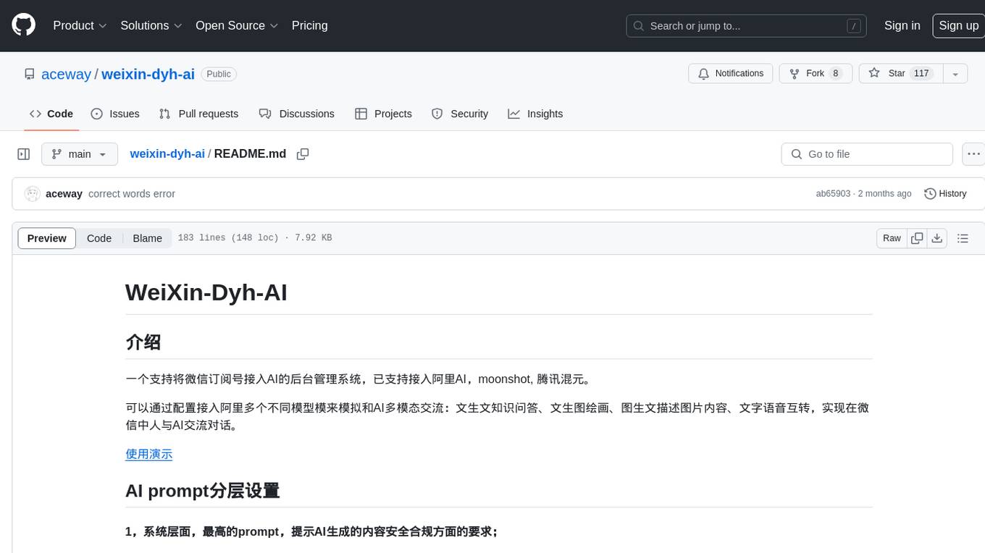Viewport: 985px width, 553px height.
Task: Star the repository
Action: [x=900, y=74]
